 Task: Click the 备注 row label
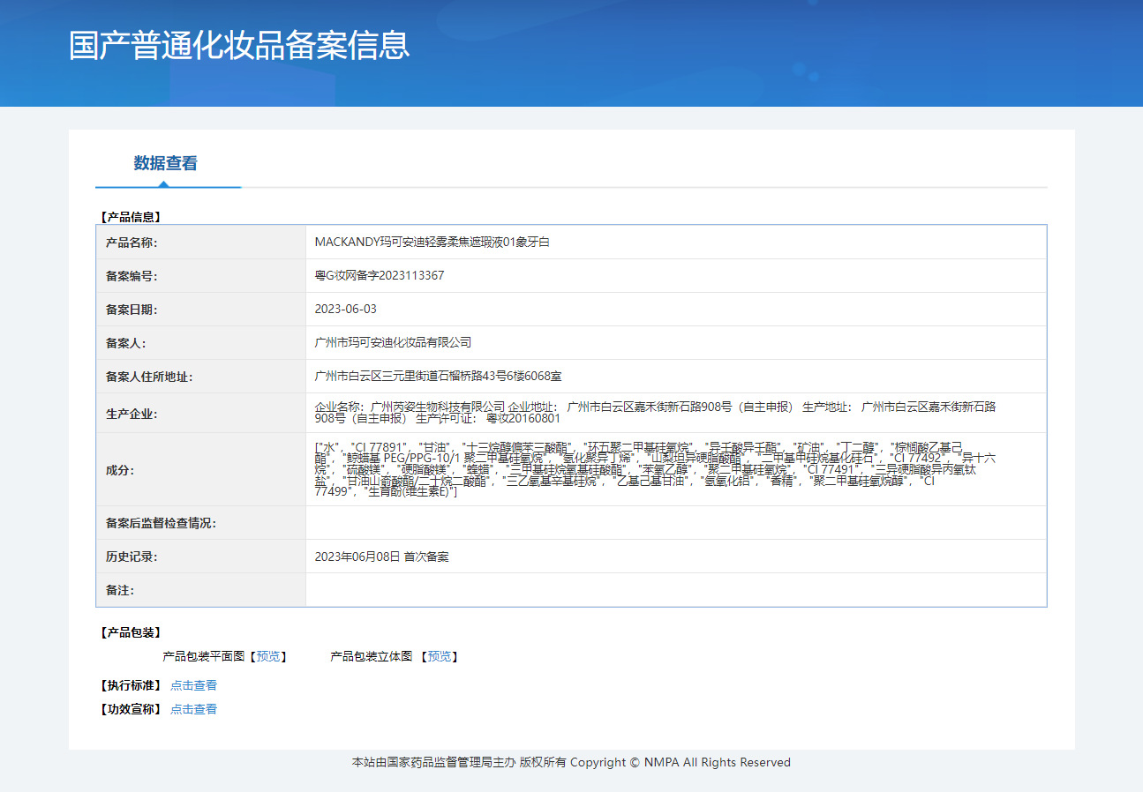120,590
